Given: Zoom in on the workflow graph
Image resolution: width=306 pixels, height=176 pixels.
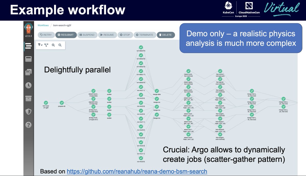Looking at the screenshot, I should pyautogui.click(x=53, y=45).
